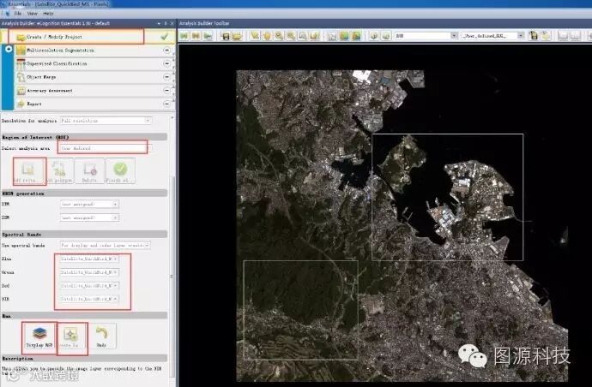
Task: Select the pan hand tool
Action: click(x=267, y=36)
